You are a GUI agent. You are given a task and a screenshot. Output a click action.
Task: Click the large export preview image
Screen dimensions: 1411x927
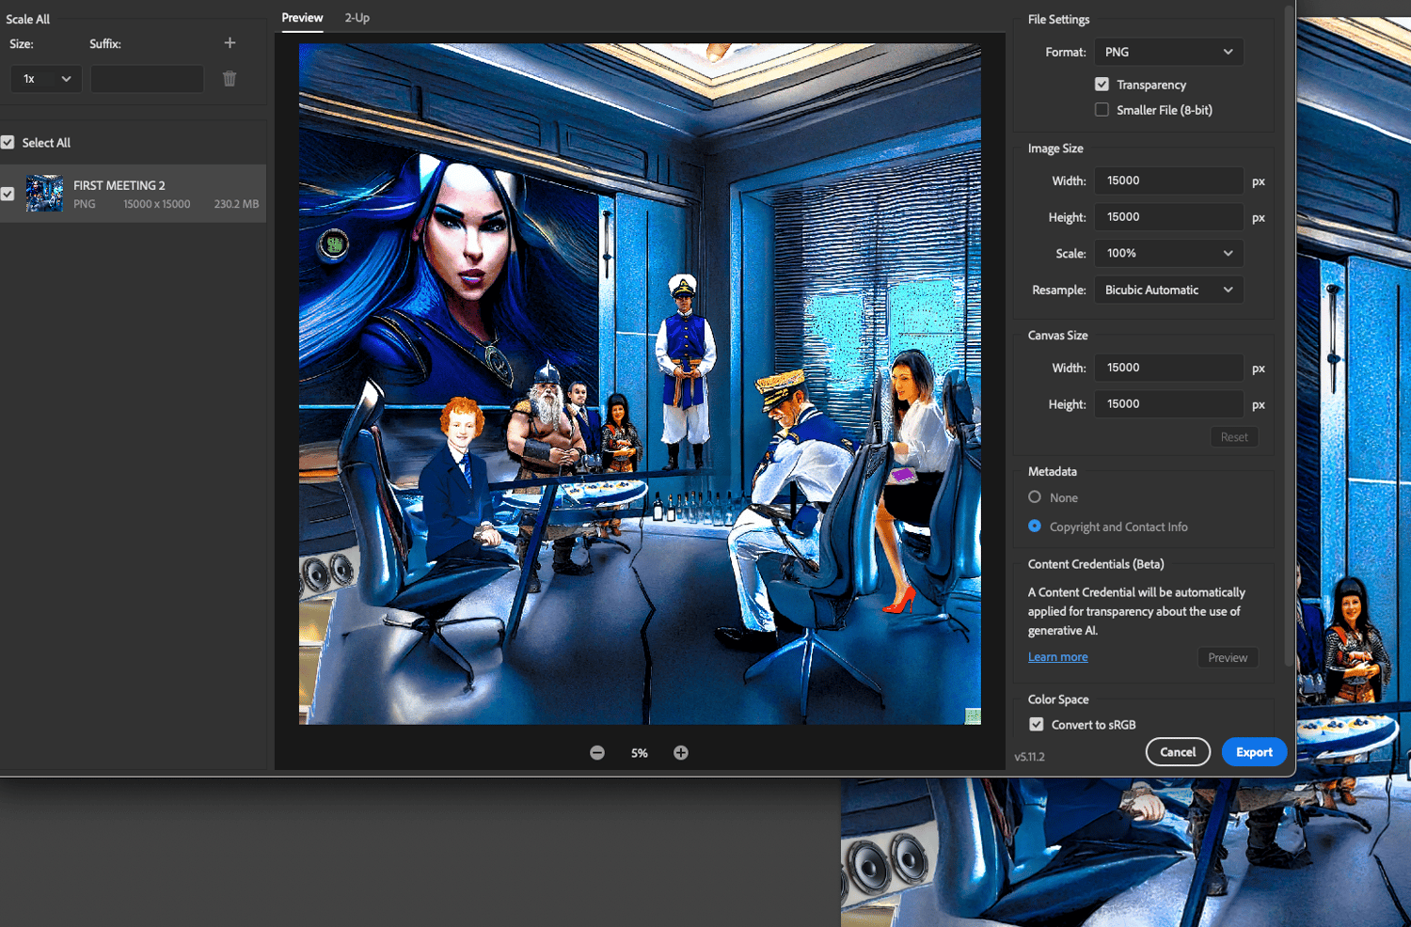(640, 384)
